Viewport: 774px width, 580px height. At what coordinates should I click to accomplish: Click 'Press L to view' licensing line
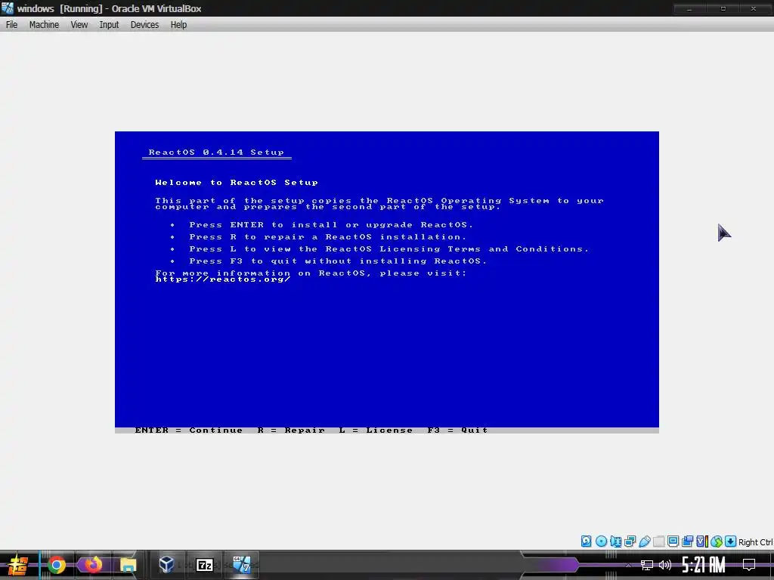pos(389,249)
